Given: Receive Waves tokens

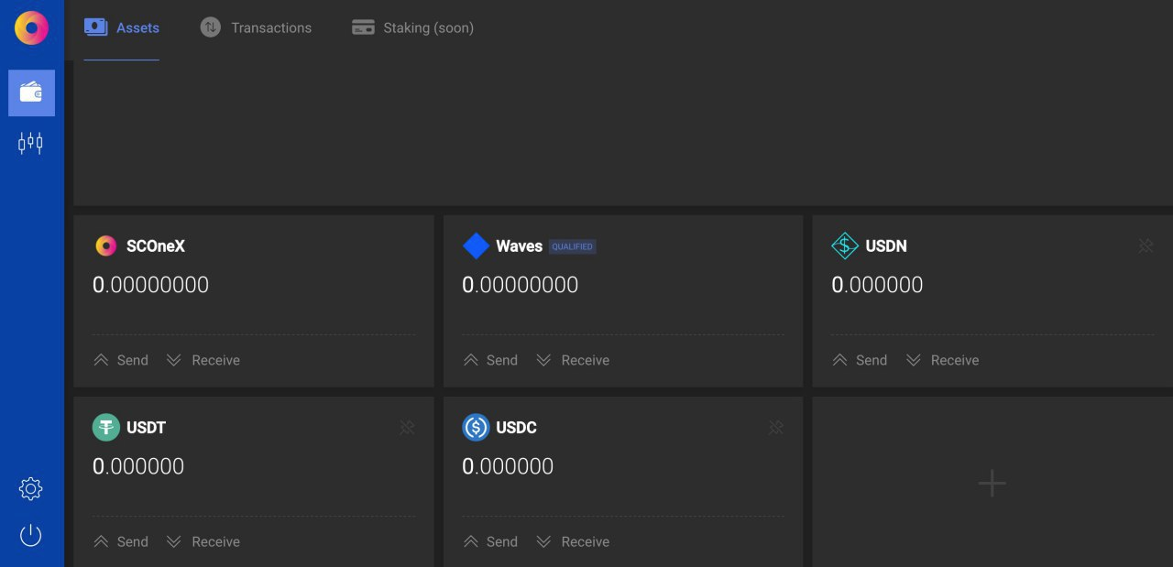Looking at the screenshot, I should click(x=572, y=360).
